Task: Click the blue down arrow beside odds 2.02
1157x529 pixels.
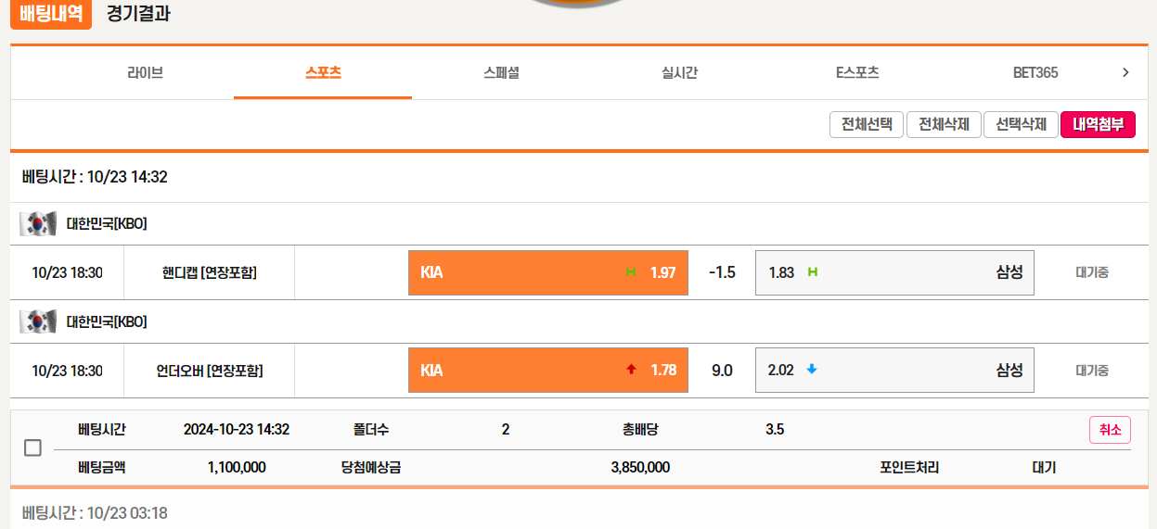Action: (811, 370)
